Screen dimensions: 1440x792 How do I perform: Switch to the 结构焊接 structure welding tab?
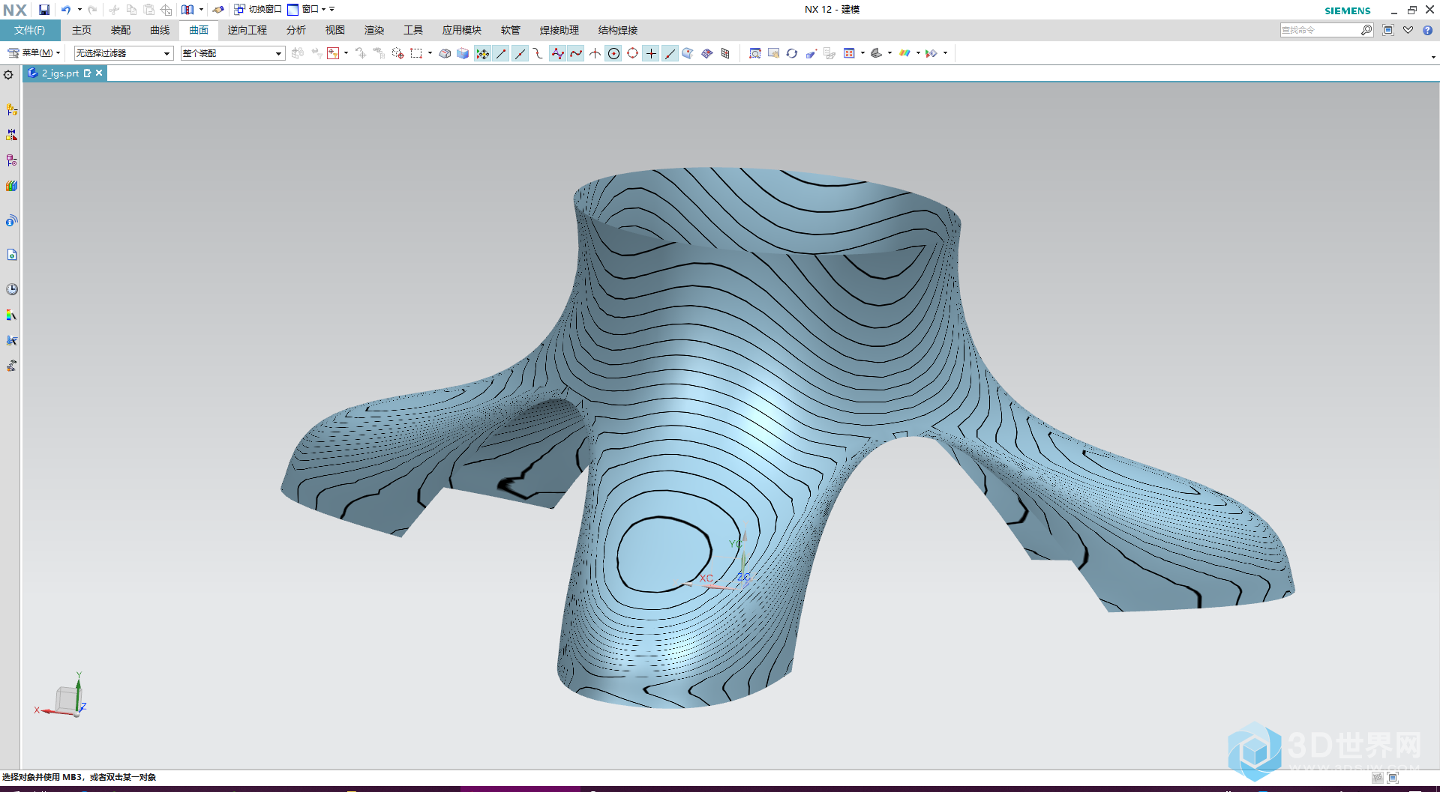point(618,30)
